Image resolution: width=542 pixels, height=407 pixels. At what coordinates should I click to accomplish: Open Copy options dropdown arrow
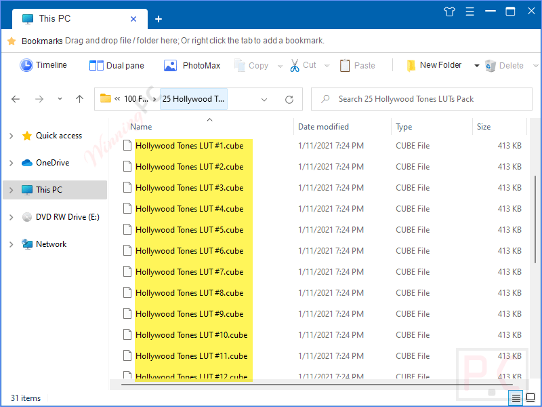tap(280, 66)
